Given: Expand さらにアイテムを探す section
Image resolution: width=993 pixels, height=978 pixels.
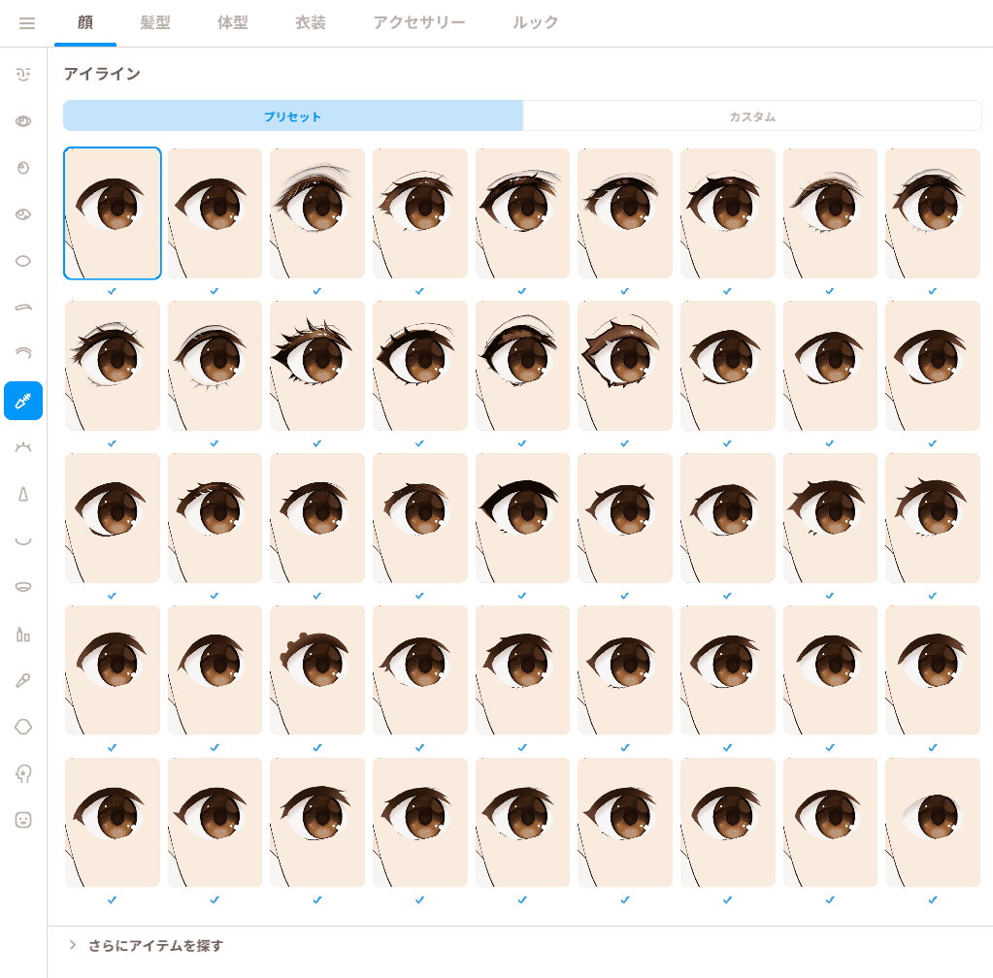Looking at the screenshot, I should coord(146,945).
